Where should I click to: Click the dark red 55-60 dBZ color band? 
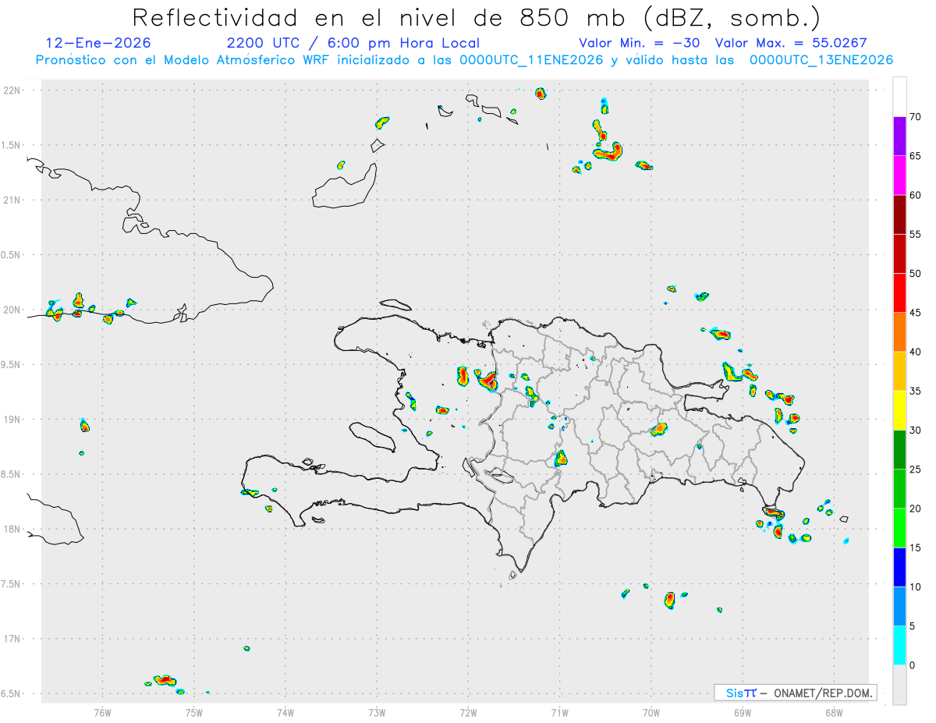click(x=899, y=214)
